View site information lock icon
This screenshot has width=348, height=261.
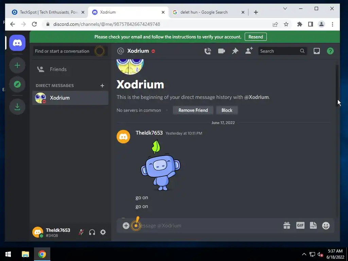(x=48, y=24)
